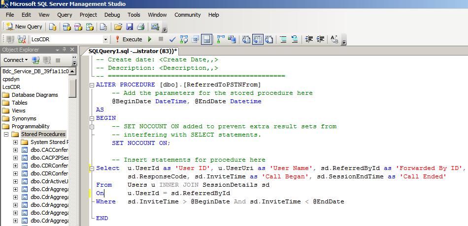Viewport: 468px width, 226px height.
Task: Open Analysis Services XMLA Query icon
Action: (x=90, y=27)
